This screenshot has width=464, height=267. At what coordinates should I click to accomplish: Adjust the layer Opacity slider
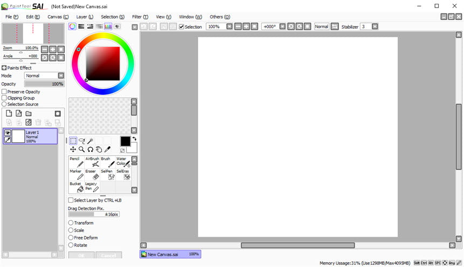point(44,84)
